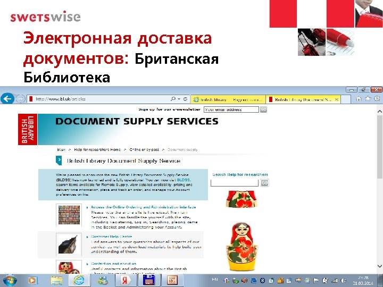Click the large matryoshka doll image
This screenshot has height=287, width=383.
(242, 246)
